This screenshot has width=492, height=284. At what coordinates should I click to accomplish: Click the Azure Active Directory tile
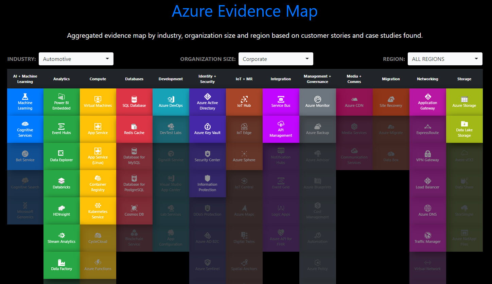208,102
